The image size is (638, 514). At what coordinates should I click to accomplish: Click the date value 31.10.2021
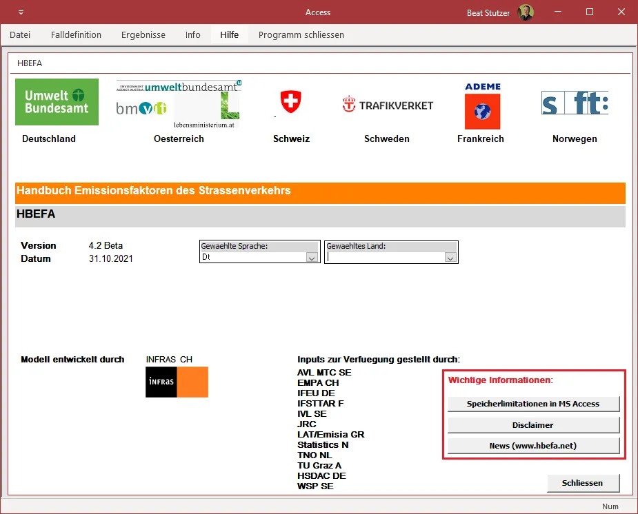[110, 258]
